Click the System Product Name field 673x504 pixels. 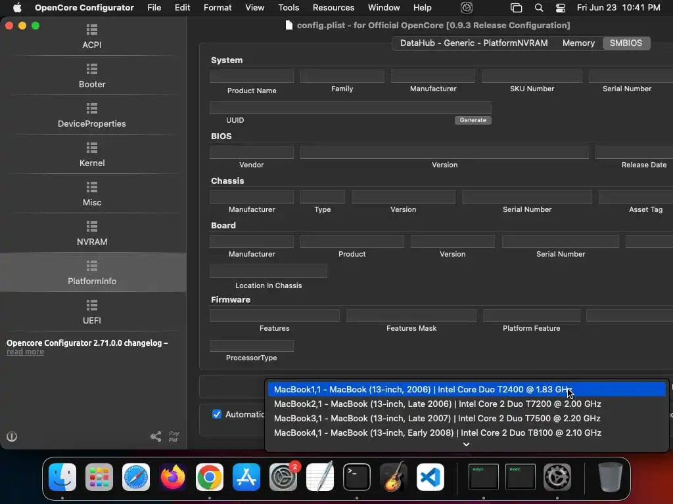252,76
